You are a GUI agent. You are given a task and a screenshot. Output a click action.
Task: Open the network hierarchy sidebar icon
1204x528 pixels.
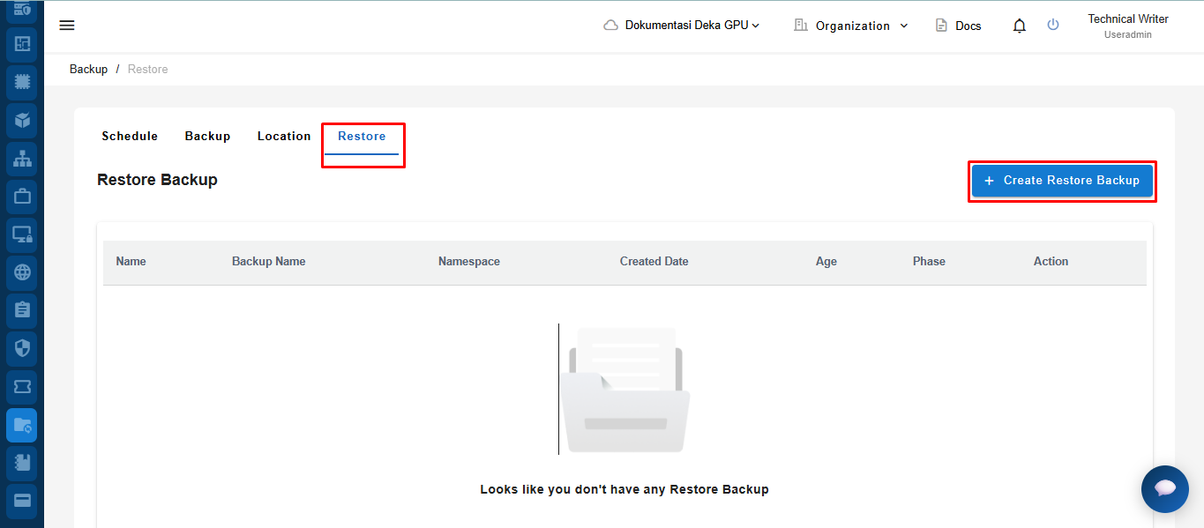pos(22,159)
